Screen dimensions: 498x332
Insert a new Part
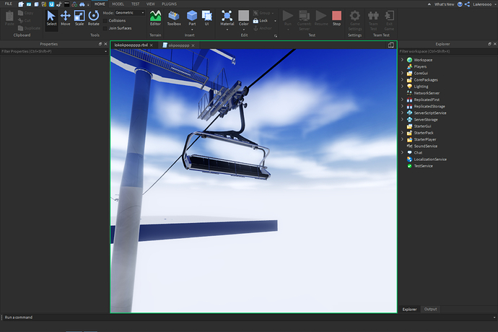coord(192,19)
